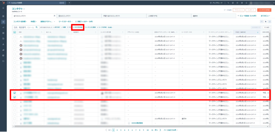This screenshot has width=275, height=132.
Task: Click the plus quick-create button beside search
Action: point(69,3)
